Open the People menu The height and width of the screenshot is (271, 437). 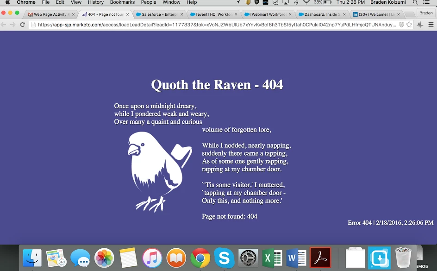point(148,2)
